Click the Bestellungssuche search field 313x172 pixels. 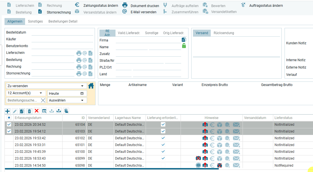click(23, 100)
